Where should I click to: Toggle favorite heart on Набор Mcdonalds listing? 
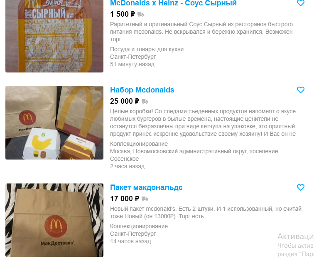click(x=300, y=90)
